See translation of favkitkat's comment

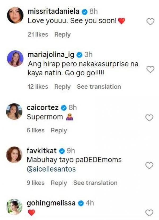point(95,183)
